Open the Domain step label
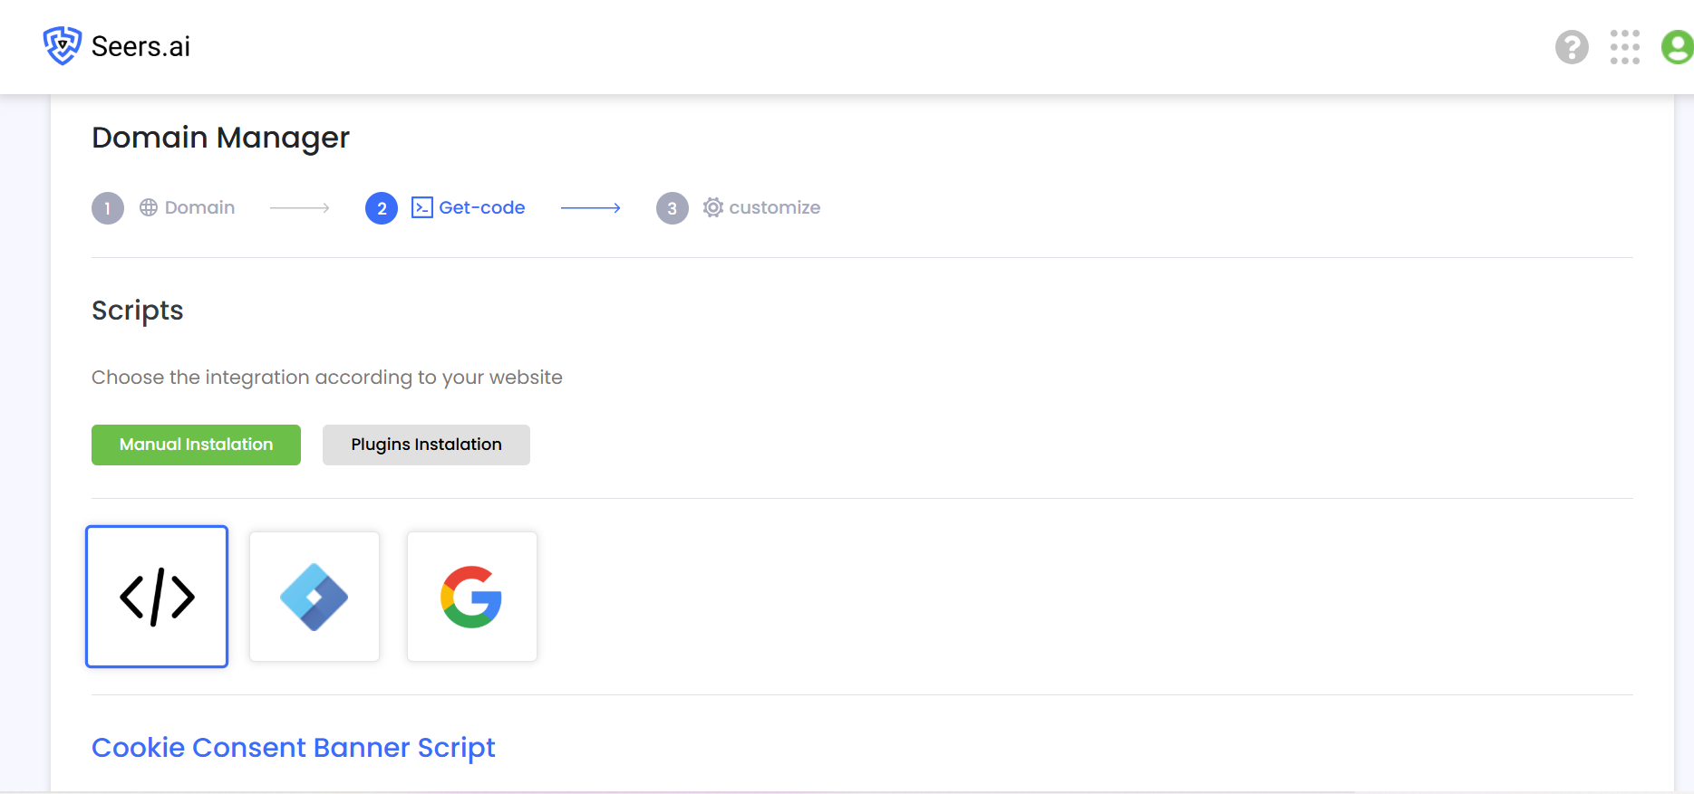1694x794 pixels. [x=199, y=207]
